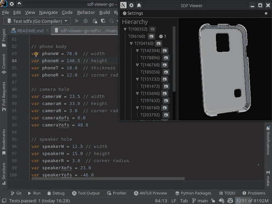Toggle visibility of T(191472) node
This screenshot has height=204, width=272.
click(166, 86)
